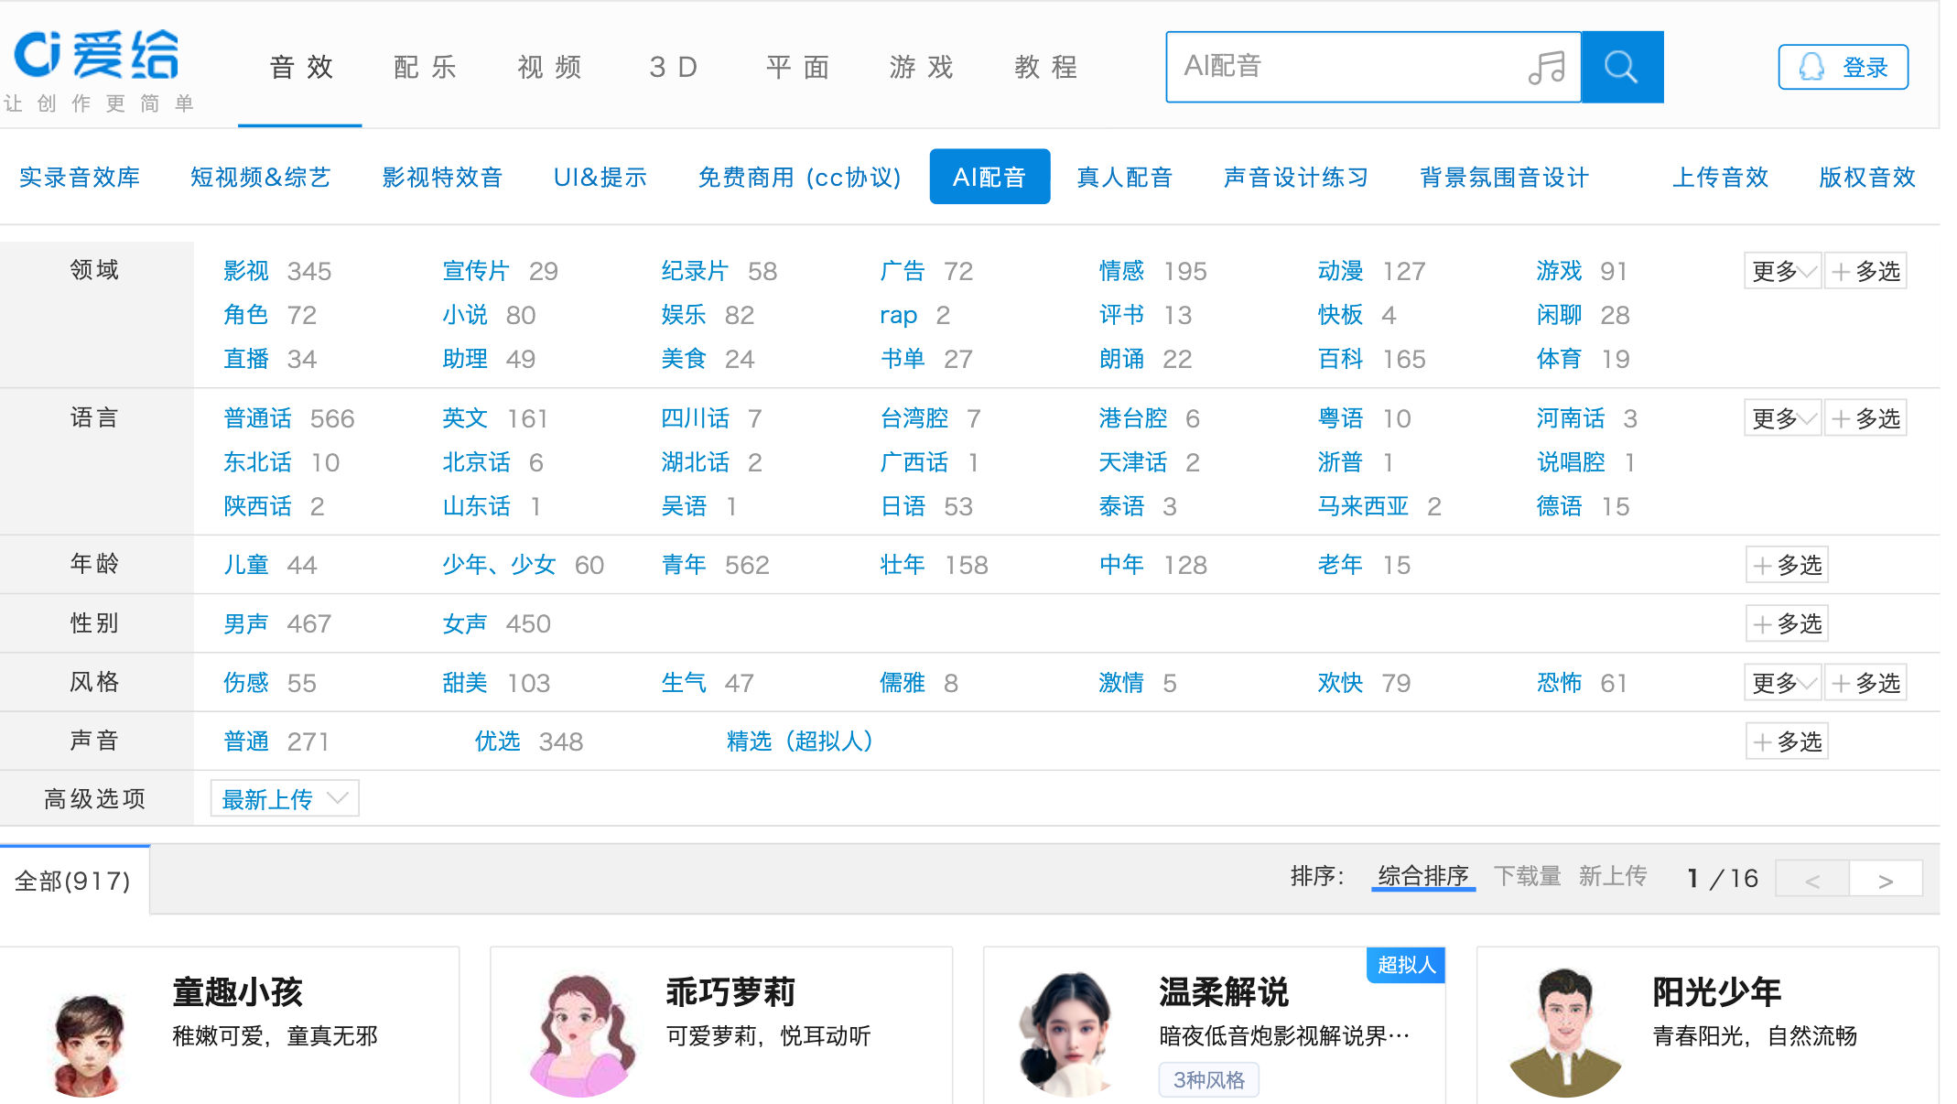Switch to the 平面 main tab
Image resolution: width=1957 pixels, height=1104 pixels.
coord(798,68)
